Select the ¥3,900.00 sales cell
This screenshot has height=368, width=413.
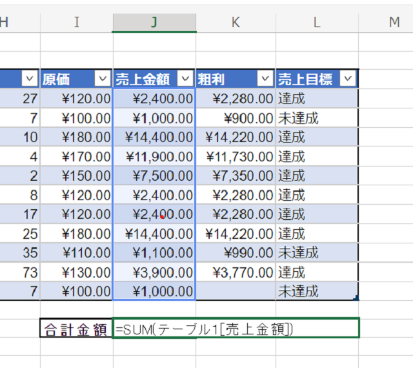[154, 272]
